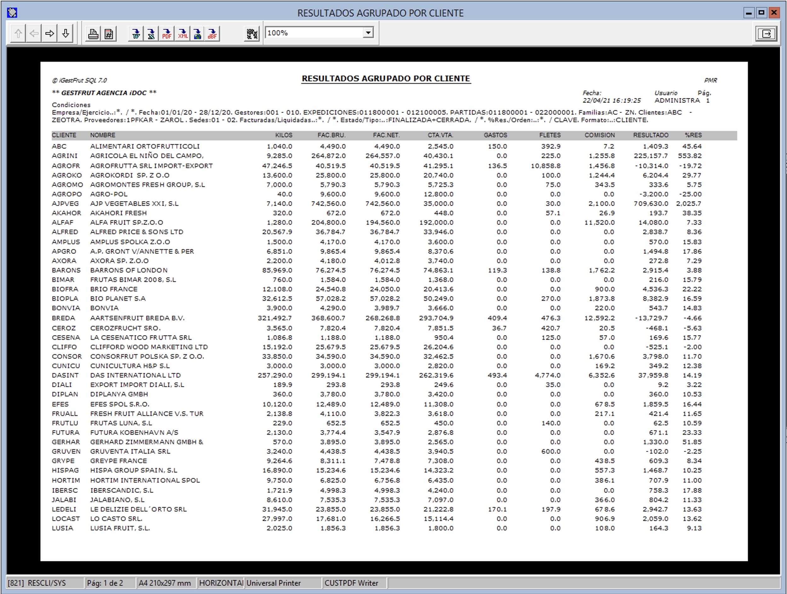Export report to XML
787x594 pixels.
coord(182,34)
